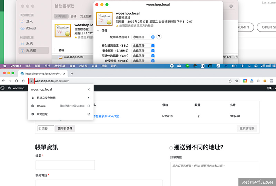The image size is (276, 186).
Task: Reload the wooshop.local checkout page
Action: [x=17, y=81]
